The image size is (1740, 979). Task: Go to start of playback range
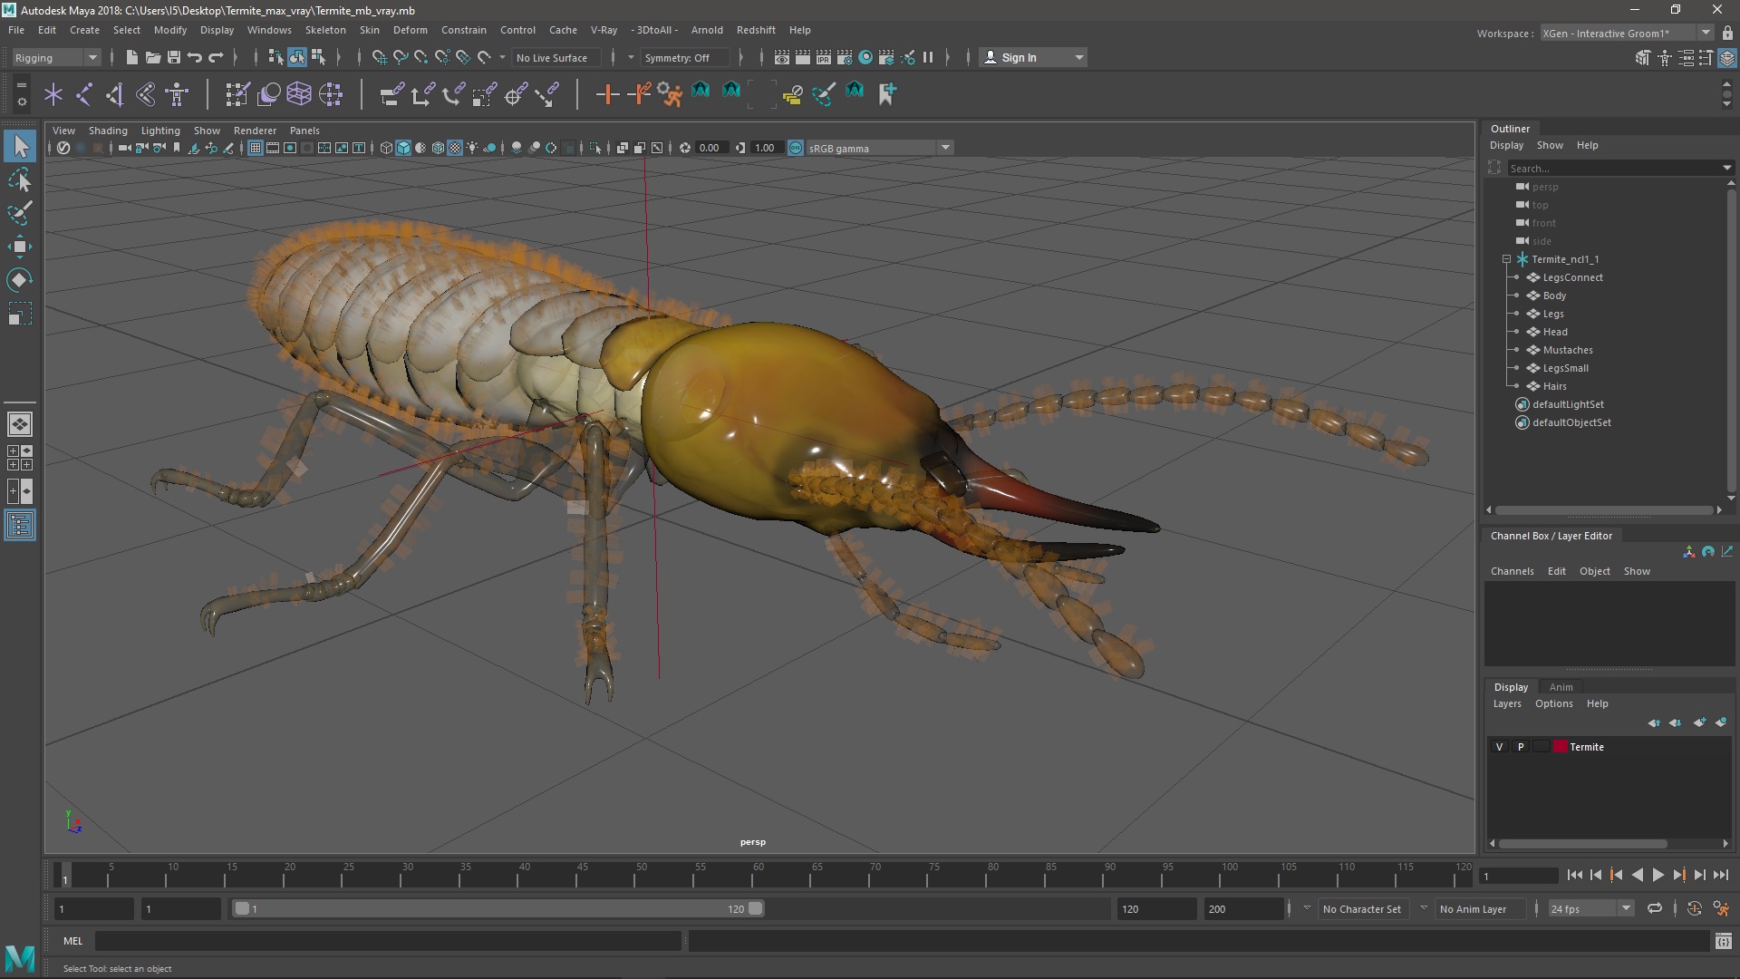point(1574,875)
